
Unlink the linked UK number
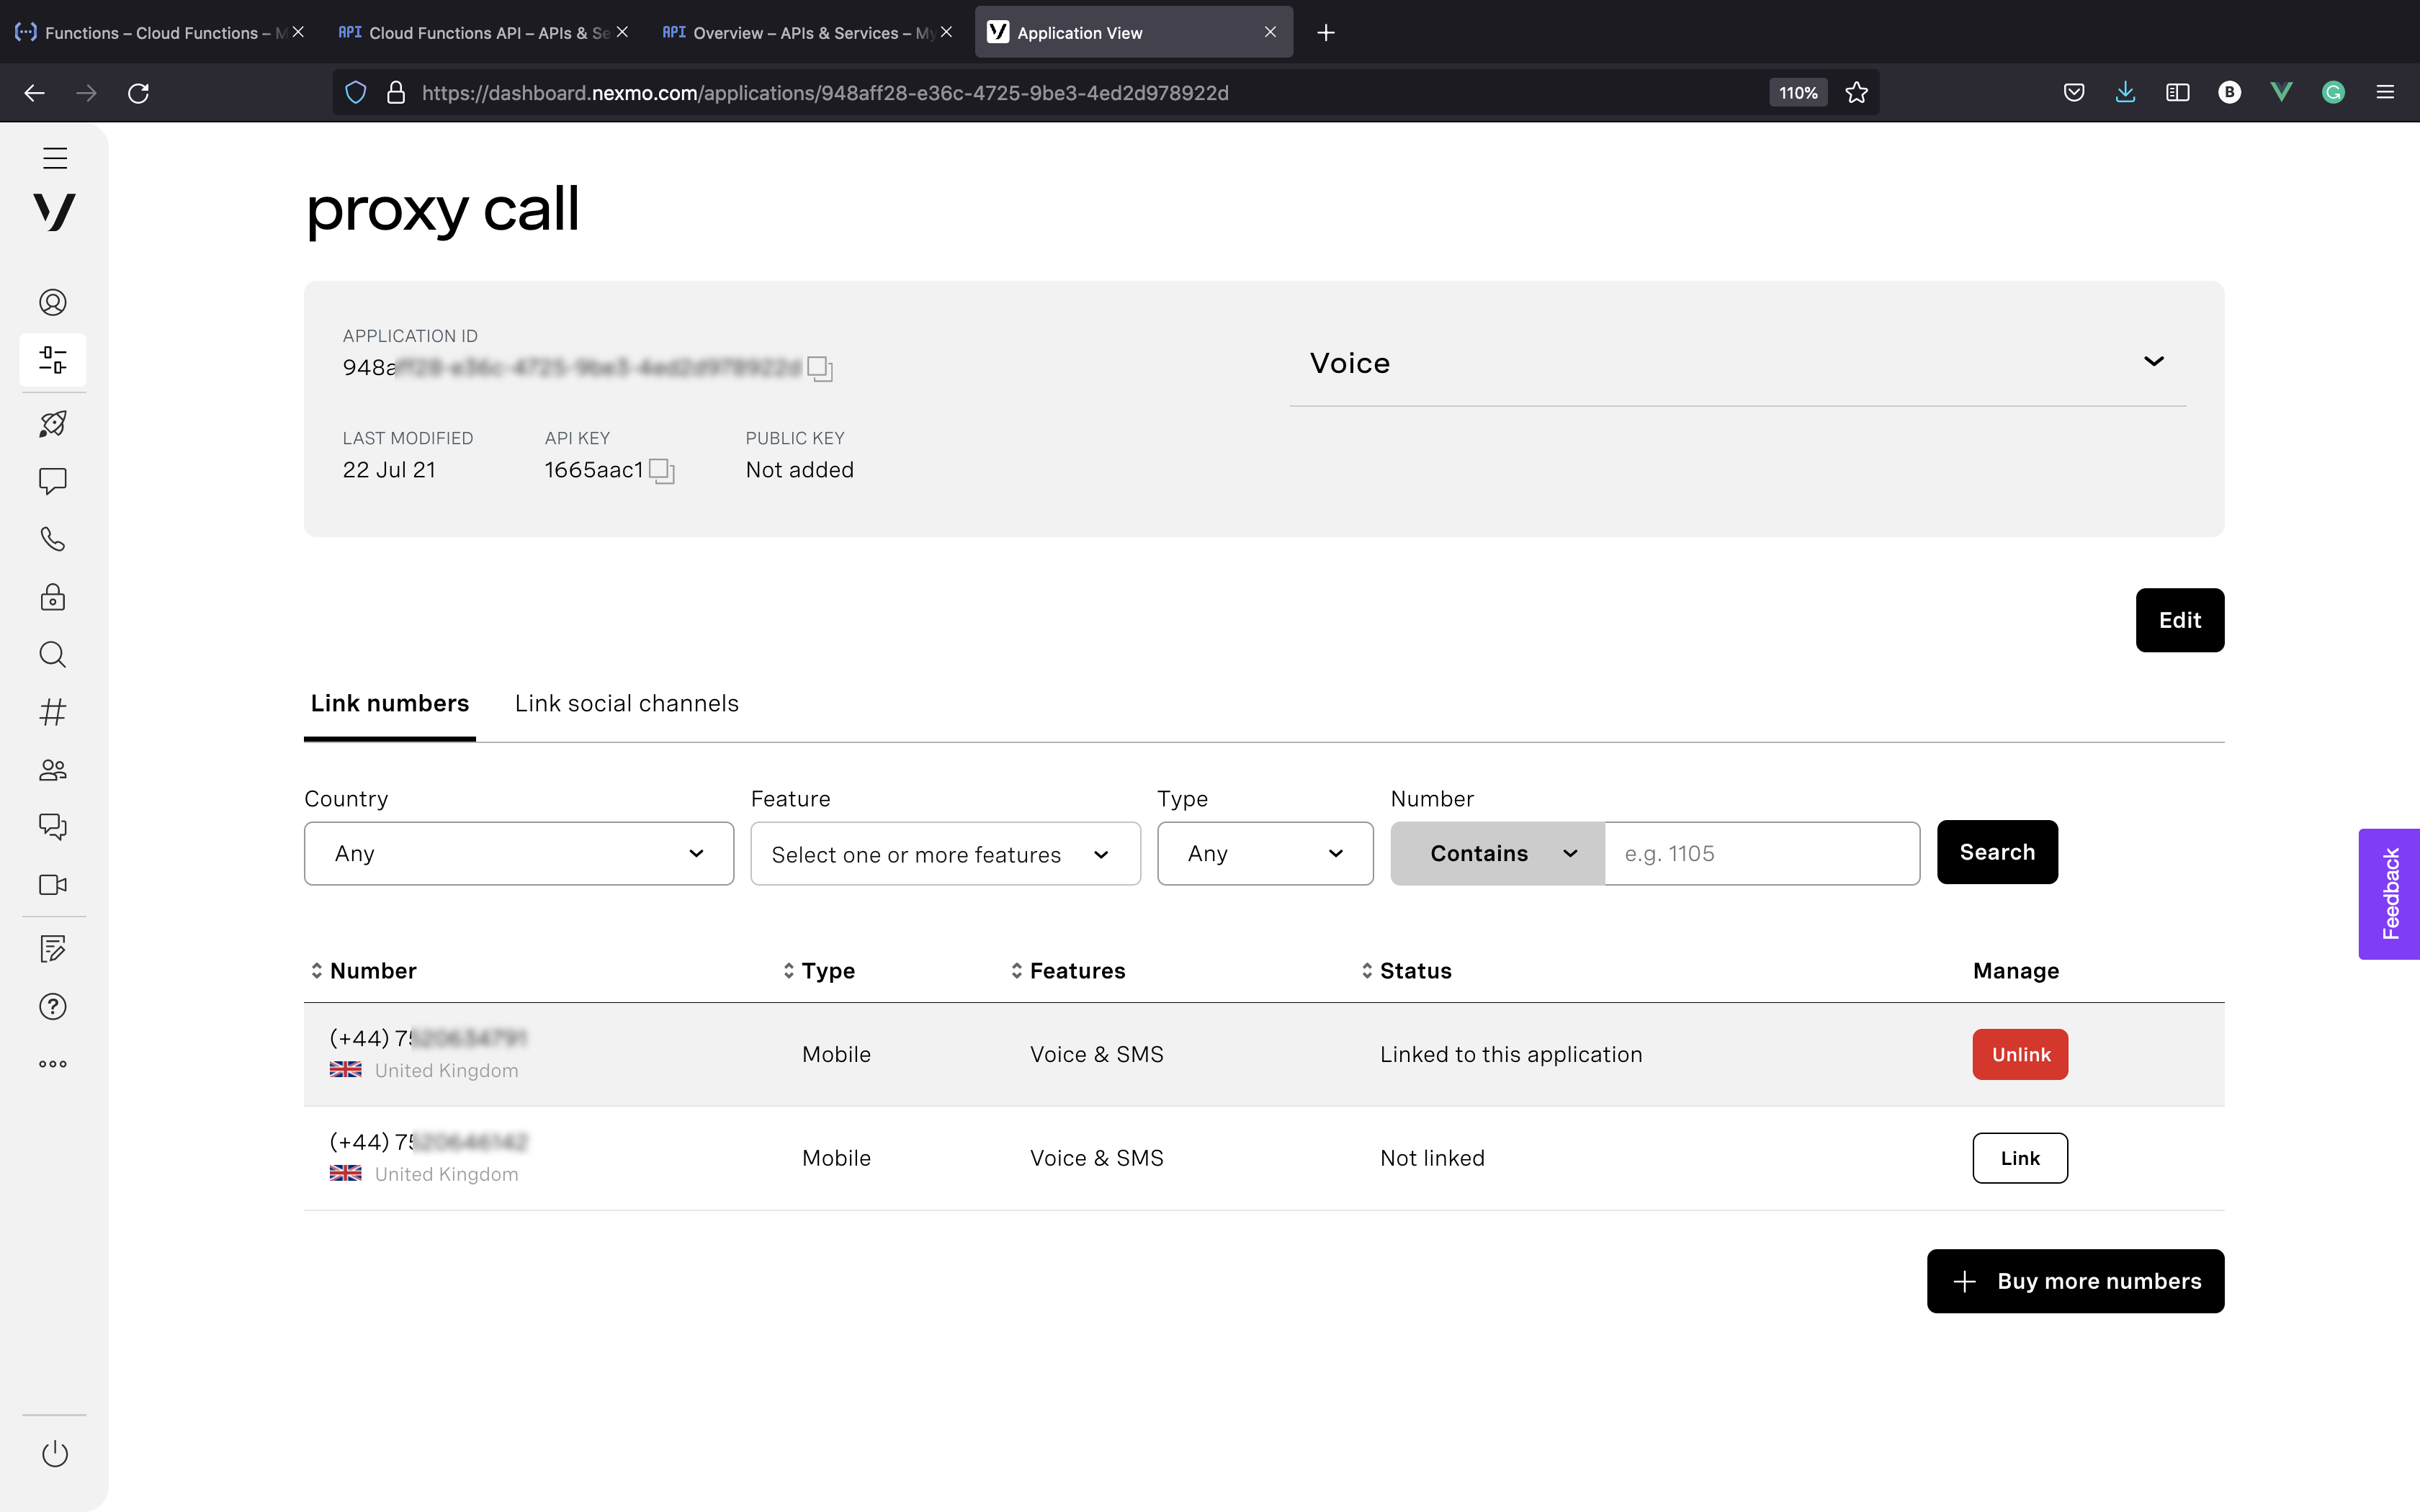point(2020,1054)
